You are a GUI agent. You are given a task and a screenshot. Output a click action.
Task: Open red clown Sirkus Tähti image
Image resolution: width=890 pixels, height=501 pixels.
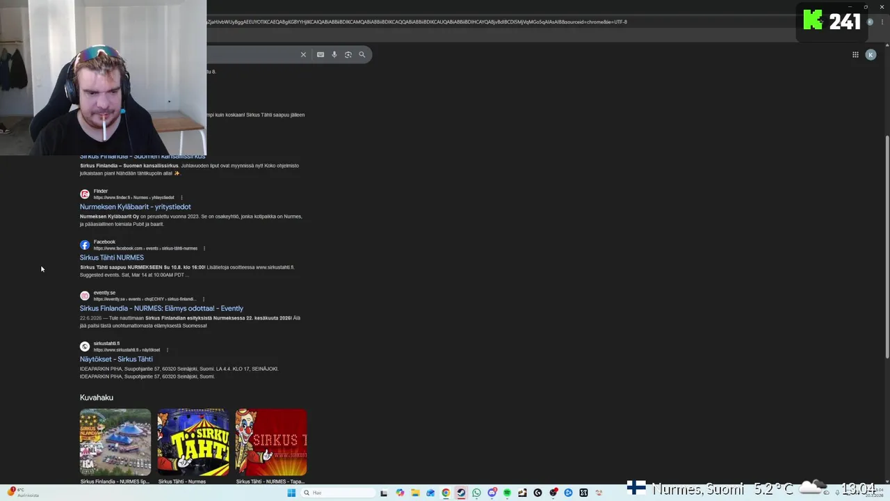[271, 442]
